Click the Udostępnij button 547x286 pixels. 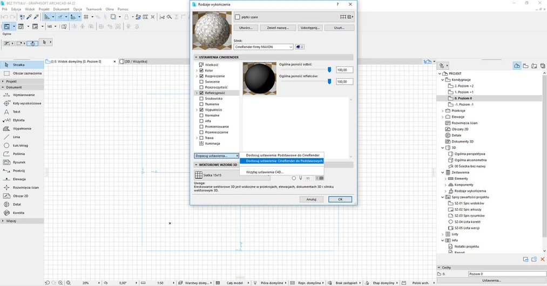coord(310,28)
